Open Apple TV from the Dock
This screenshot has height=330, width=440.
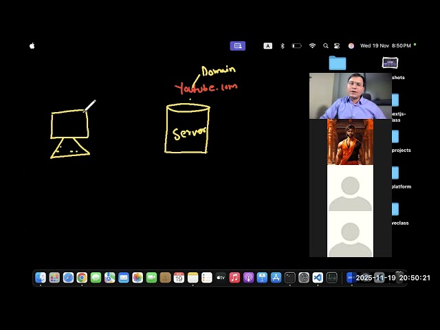[221, 278]
